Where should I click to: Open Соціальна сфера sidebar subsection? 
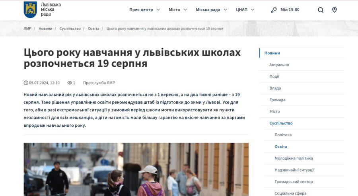[x=290, y=193]
